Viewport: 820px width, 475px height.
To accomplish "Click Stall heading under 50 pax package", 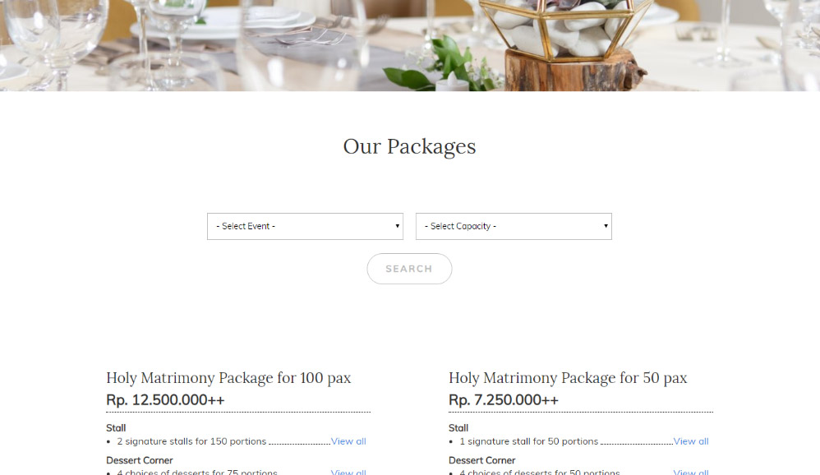I will (458, 428).
